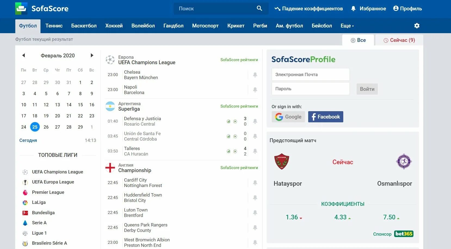The image size is (451, 249).
Task: Open Падение коэффициентов link
Action: [x=308, y=9]
